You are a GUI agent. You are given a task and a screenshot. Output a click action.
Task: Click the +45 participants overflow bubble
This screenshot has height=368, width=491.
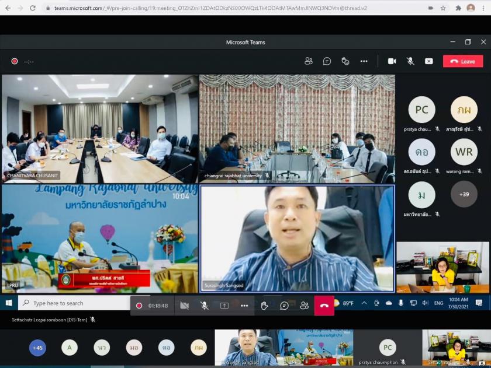(x=37, y=348)
